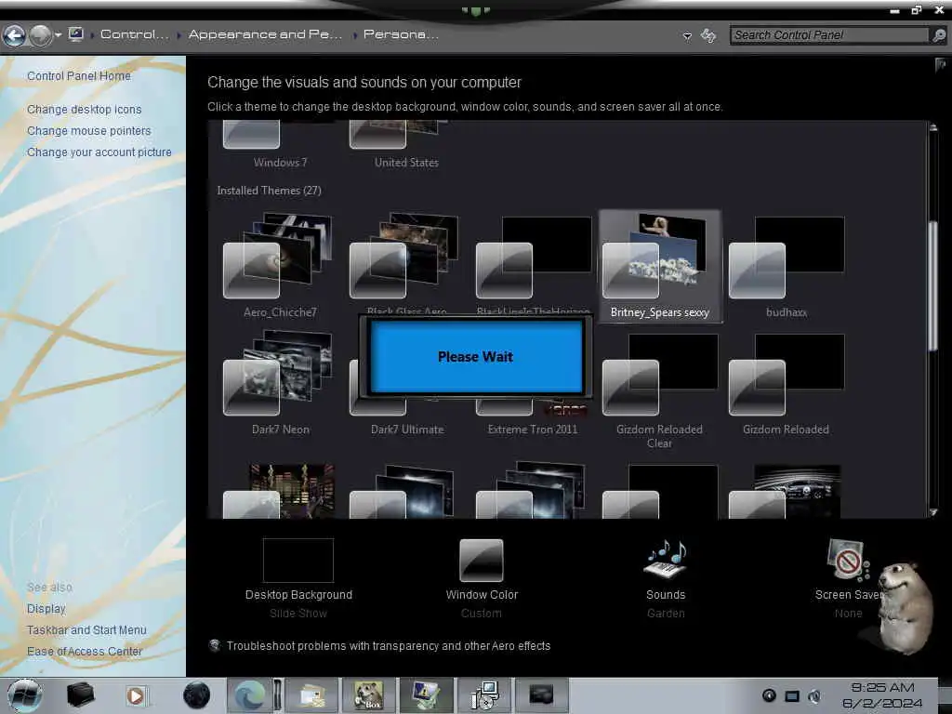Select the Britney_Spears sexxy theme
The width and height of the screenshot is (952, 714).
660,266
